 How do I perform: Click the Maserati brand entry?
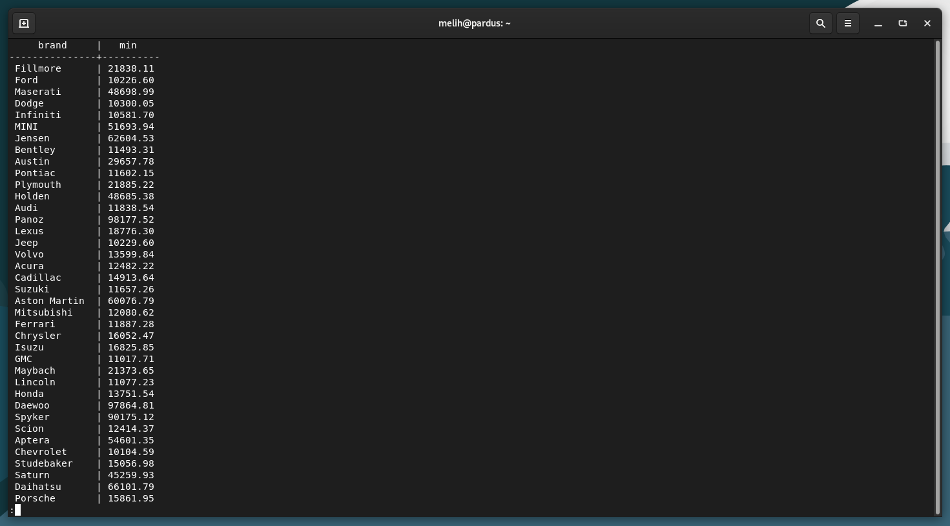38,92
